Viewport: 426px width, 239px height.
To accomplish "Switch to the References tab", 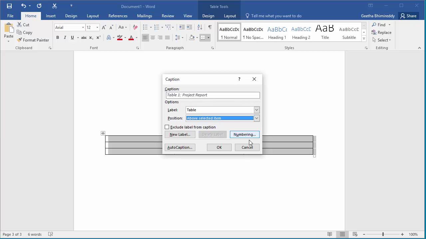I will [x=118, y=16].
